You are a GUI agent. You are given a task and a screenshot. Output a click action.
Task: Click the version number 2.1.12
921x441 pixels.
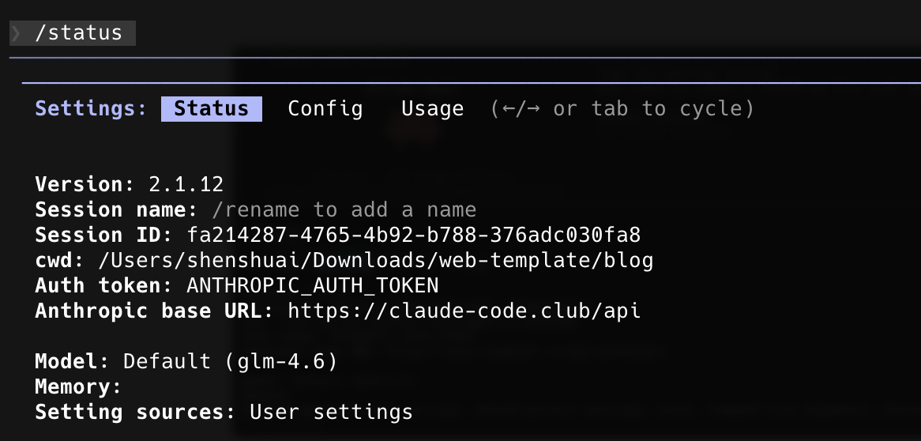(186, 185)
